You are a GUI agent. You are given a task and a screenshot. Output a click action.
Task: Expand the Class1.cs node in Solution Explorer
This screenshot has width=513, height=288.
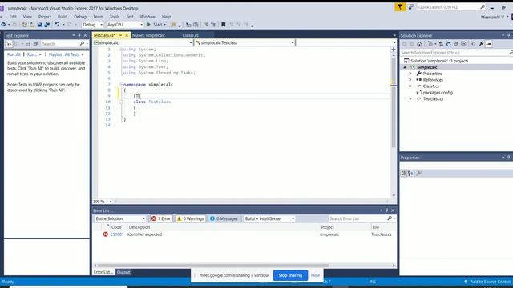(410, 86)
